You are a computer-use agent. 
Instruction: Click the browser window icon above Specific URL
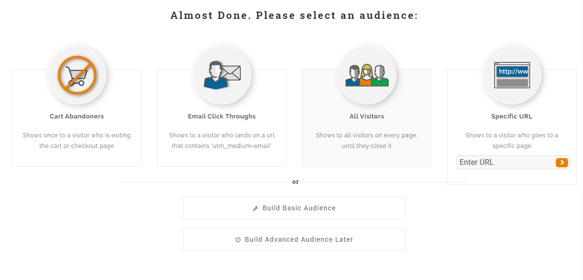tap(511, 74)
